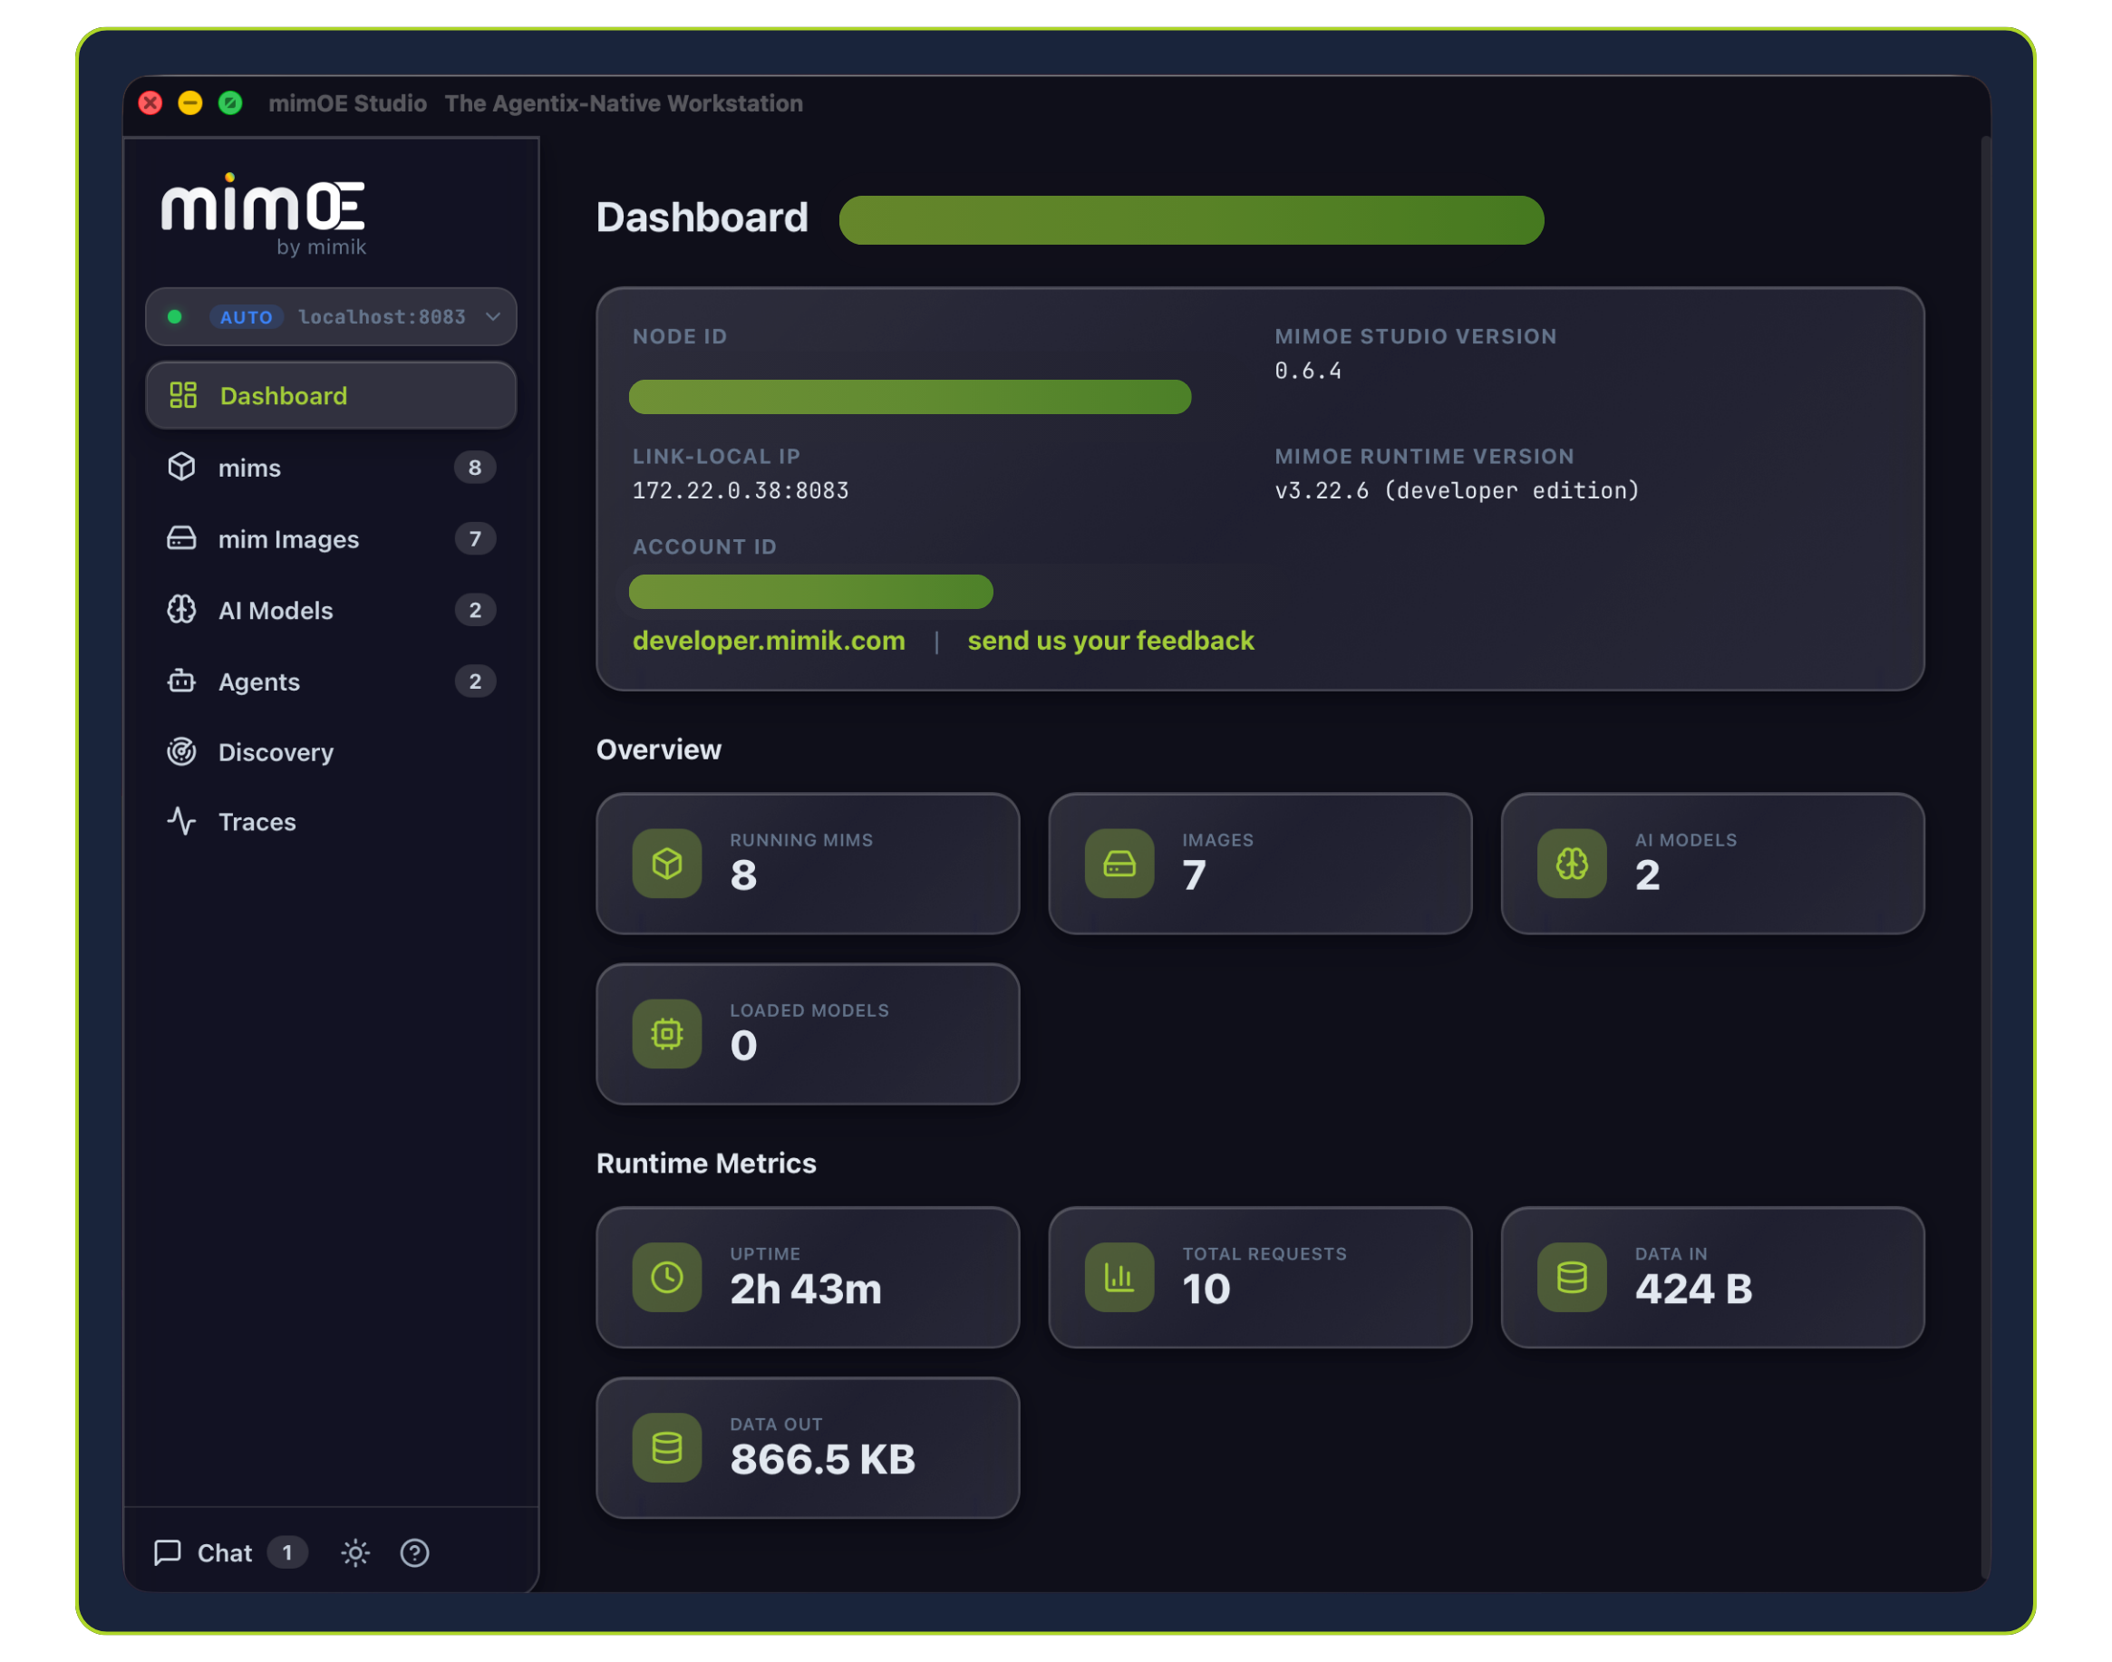Image resolution: width=2112 pixels, height=1662 pixels.
Task: Click the Chat speech bubble icon
Action: click(x=168, y=1553)
